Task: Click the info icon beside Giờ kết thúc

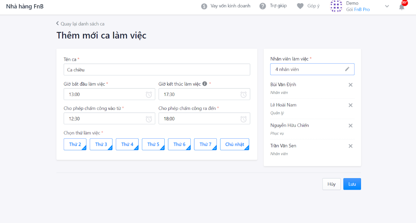Action: [205, 84]
